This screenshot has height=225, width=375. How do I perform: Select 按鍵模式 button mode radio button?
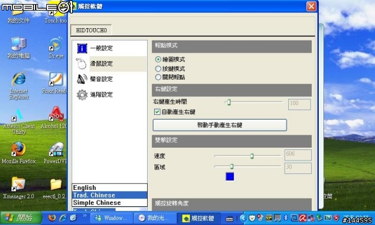tap(158, 69)
